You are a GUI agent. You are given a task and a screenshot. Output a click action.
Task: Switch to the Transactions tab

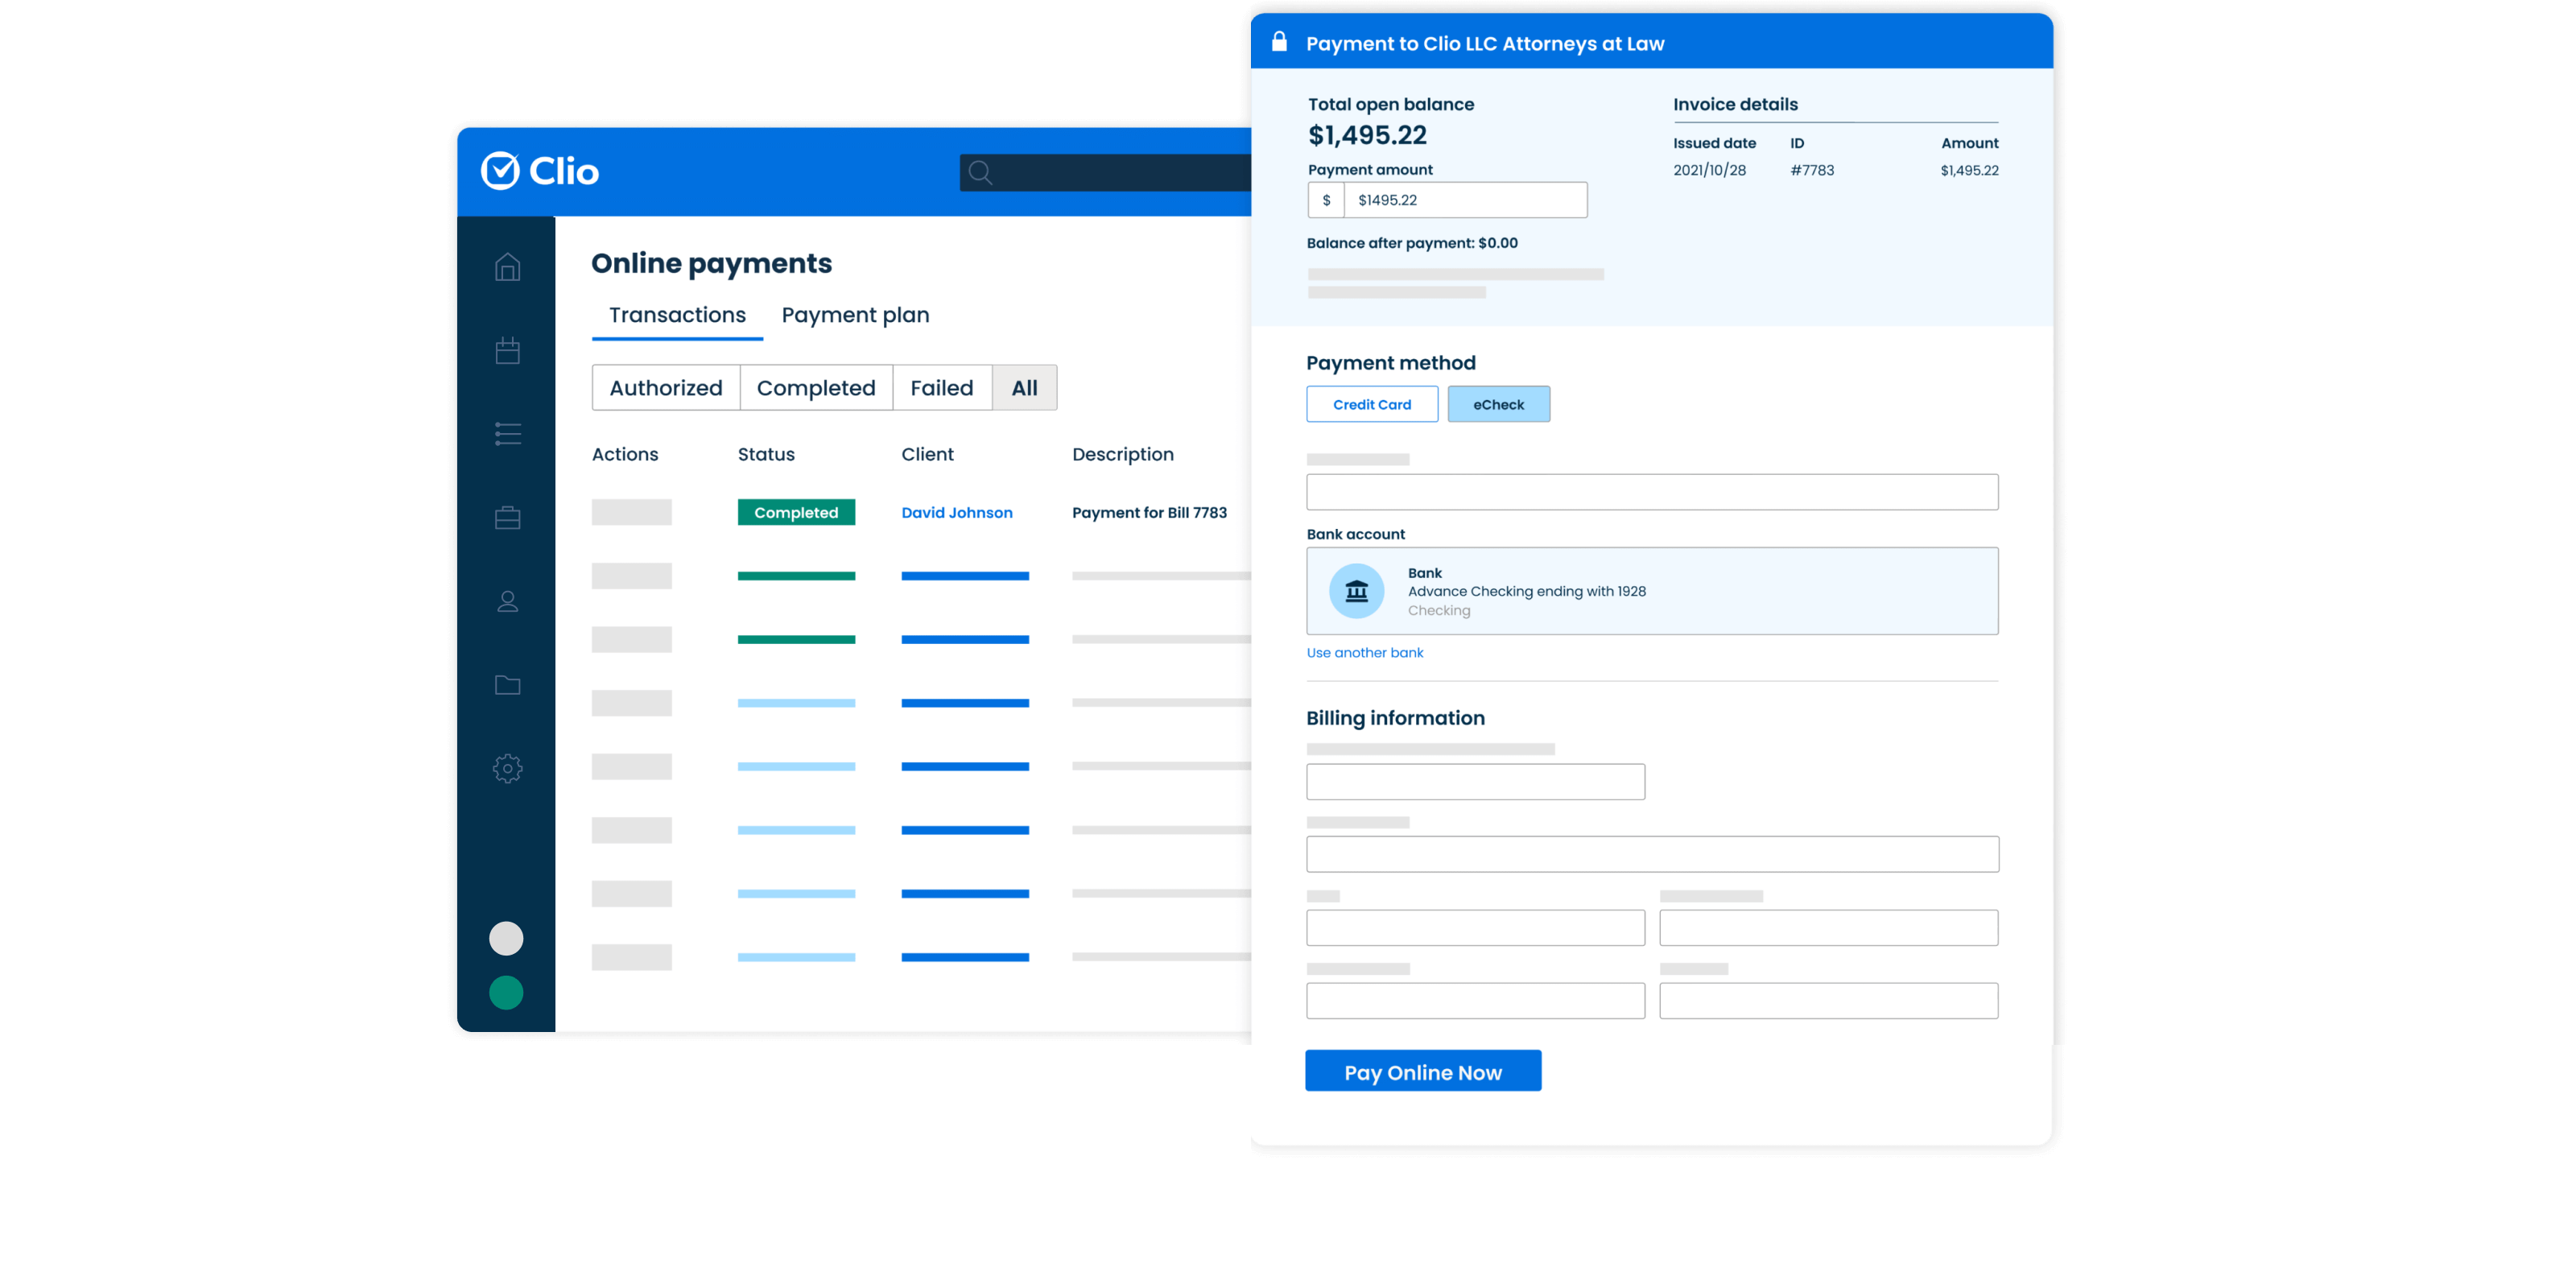coord(677,315)
